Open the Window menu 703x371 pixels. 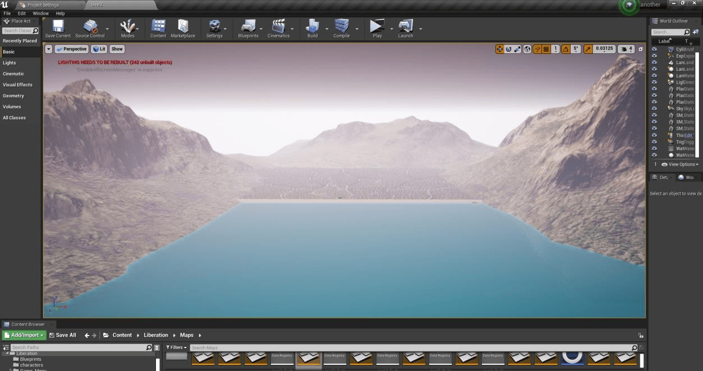tap(40, 13)
